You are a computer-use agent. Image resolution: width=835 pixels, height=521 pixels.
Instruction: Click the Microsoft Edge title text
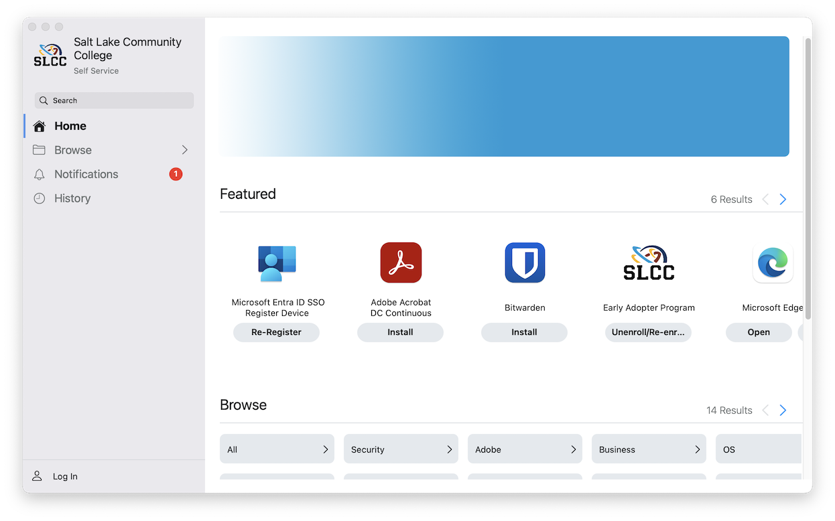coord(773,308)
